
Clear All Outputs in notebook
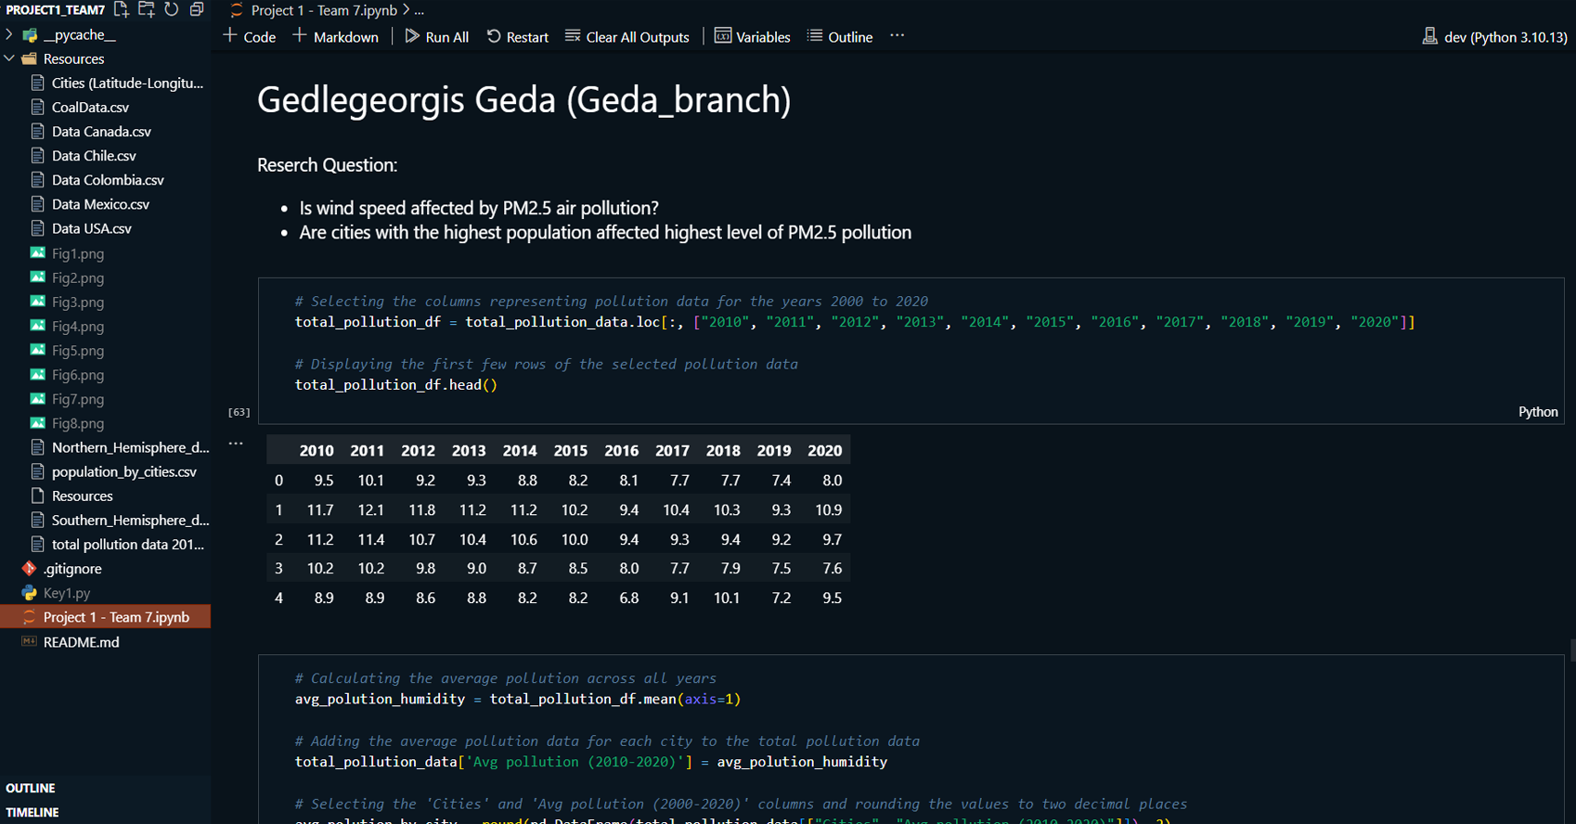point(627,37)
